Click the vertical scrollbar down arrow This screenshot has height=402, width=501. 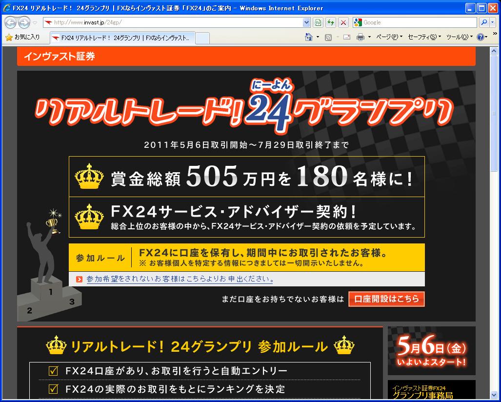pyautogui.click(x=493, y=394)
